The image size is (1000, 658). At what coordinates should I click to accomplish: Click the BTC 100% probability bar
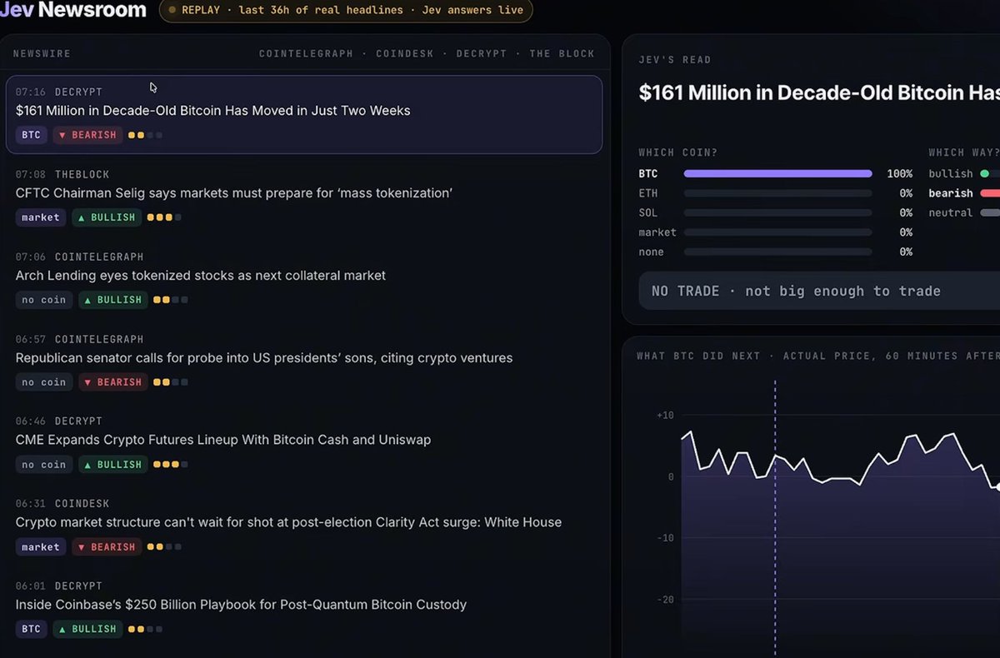point(777,174)
